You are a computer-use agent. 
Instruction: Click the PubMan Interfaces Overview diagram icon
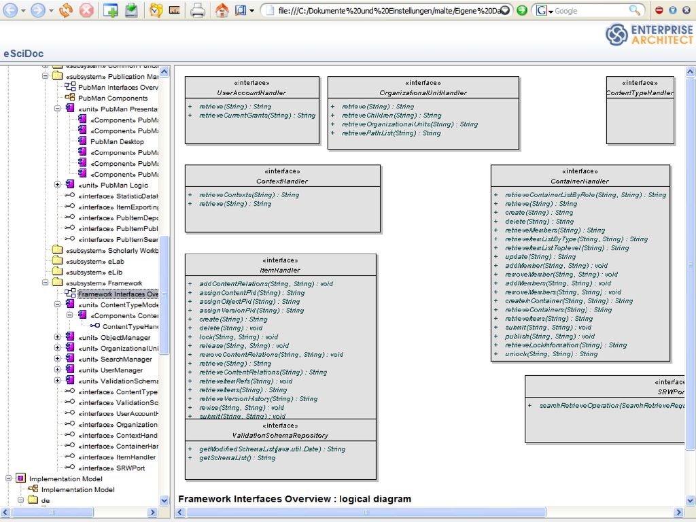[70, 87]
